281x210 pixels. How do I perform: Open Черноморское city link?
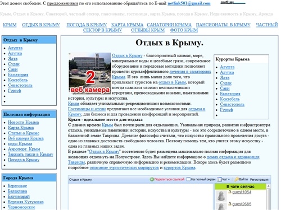tap(21, 207)
